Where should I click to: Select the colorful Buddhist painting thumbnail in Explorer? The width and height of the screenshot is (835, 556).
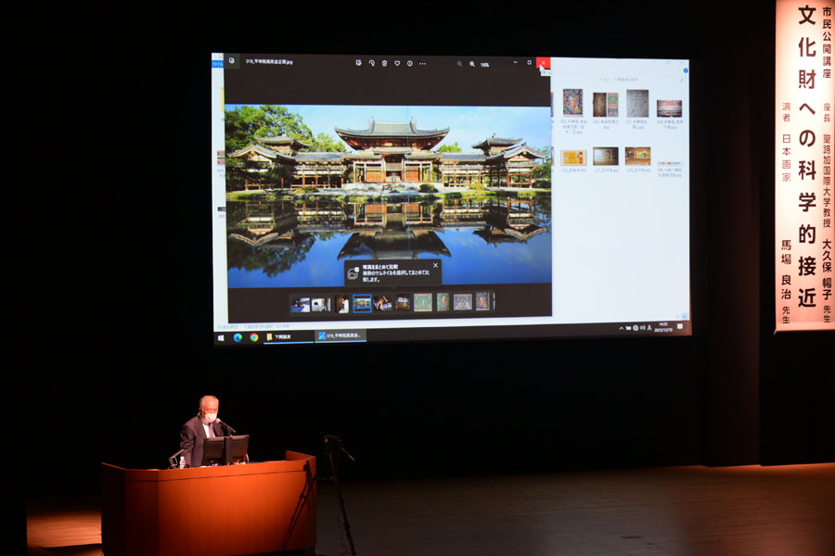573,102
